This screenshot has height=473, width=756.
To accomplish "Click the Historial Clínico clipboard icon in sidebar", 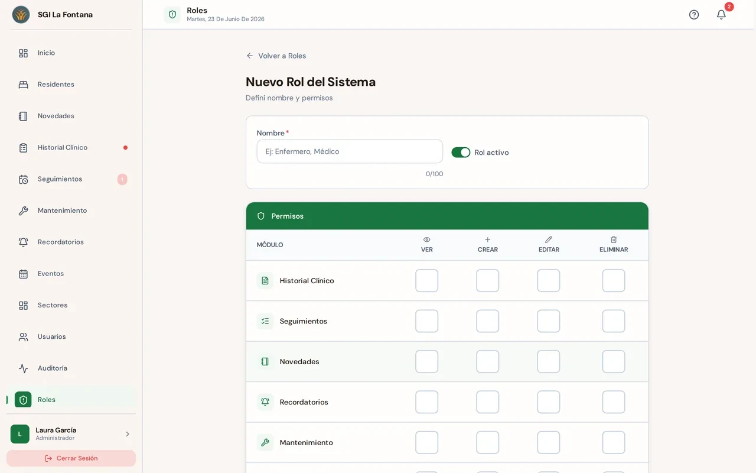I will (23, 148).
